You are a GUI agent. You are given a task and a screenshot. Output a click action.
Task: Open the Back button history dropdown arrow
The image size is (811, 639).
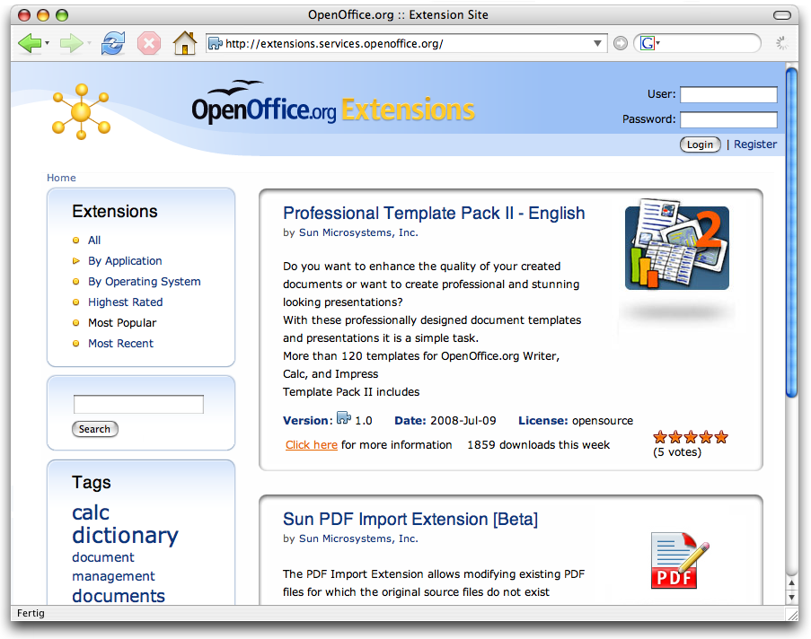tap(47, 43)
